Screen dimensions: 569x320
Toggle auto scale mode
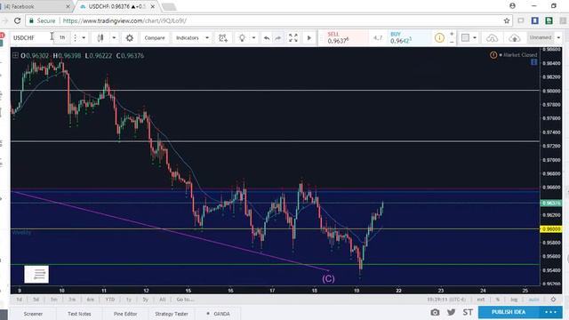click(x=533, y=300)
